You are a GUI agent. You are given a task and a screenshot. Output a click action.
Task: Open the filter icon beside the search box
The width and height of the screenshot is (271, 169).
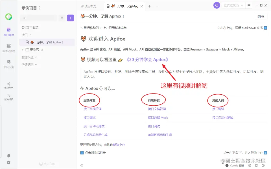[62, 18]
